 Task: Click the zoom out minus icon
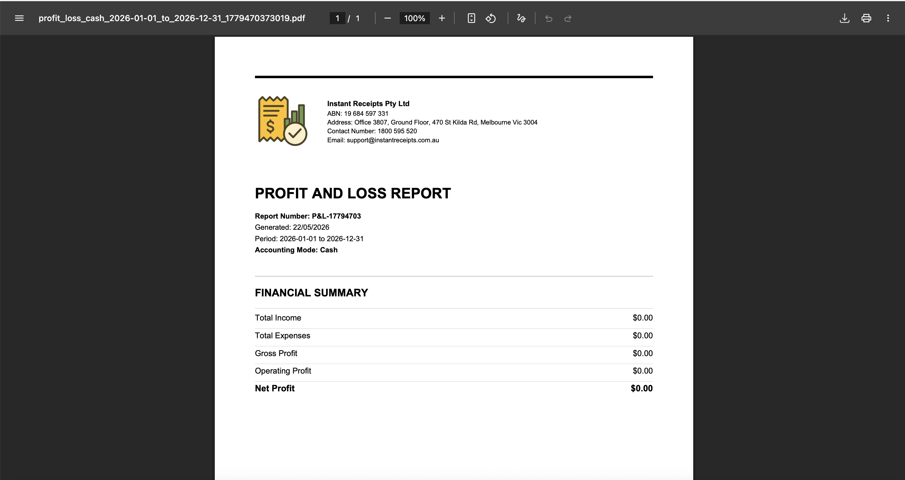pos(387,18)
